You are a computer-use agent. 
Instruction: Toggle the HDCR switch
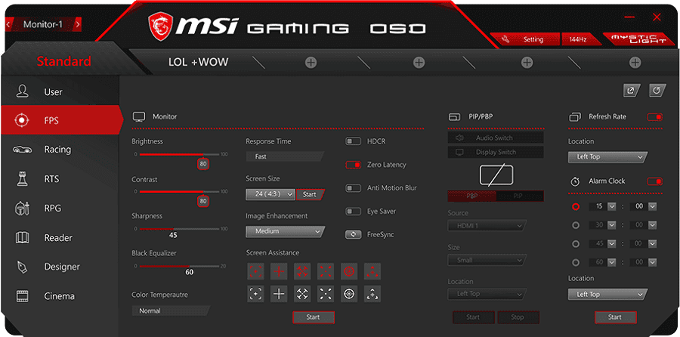click(x=354, y=141)
